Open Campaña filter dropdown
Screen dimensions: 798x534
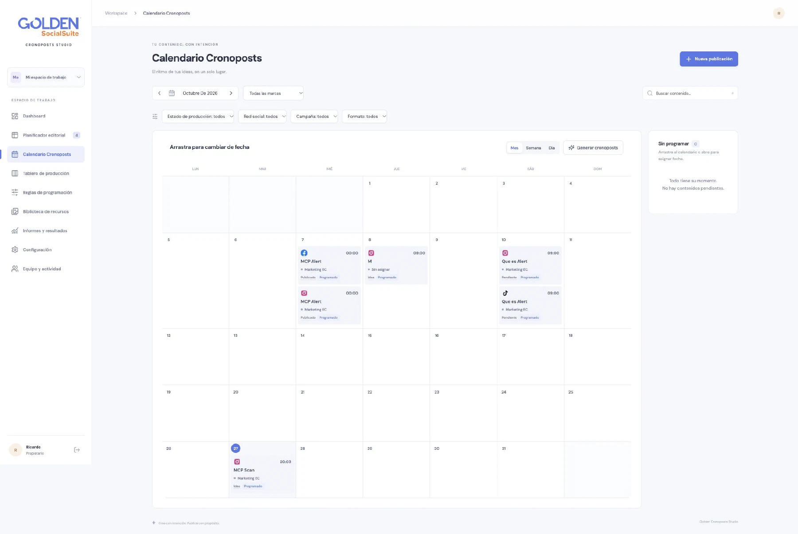pos(314,117)
